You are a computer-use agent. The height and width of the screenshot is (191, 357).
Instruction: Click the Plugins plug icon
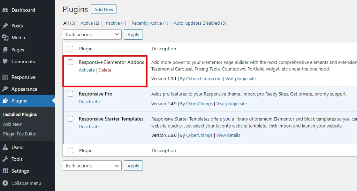click(x=5, y=101)
